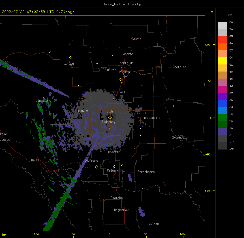
Task: Click the 50 tick label on right axis
Action: tap(209, 81)
